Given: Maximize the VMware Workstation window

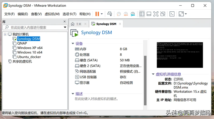Looking at the screenshot, I should (193, 6).
